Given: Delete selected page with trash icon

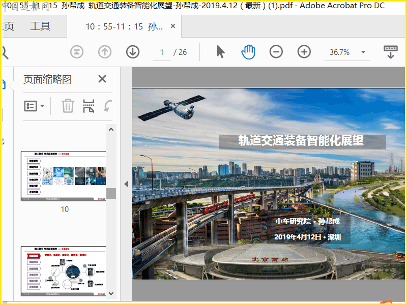Looking at the screenshot, I should click(x=68, y=106).
